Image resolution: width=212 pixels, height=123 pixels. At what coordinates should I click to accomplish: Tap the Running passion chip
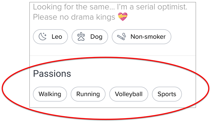[x=88, y=94]
